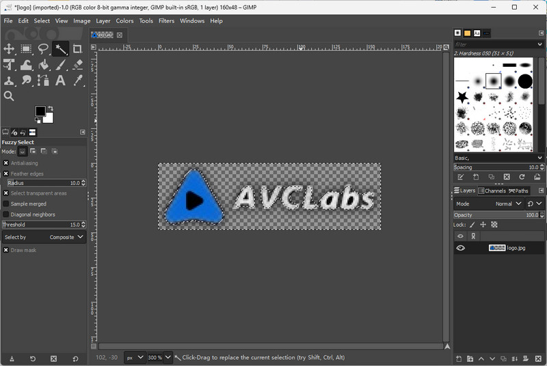Set mode to subtract from selection
This screenshot has width=547, height=366.
pyautogui.click(x=44, y=151)
